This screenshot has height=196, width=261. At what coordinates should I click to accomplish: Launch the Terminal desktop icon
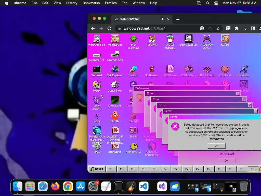pos(97,71)
